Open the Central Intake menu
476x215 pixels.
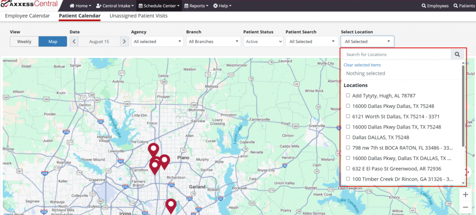pyautogui.click(x=115, y=6)
